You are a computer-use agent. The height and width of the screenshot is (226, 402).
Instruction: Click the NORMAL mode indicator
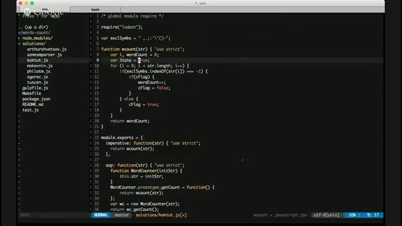tap(100, 215)
